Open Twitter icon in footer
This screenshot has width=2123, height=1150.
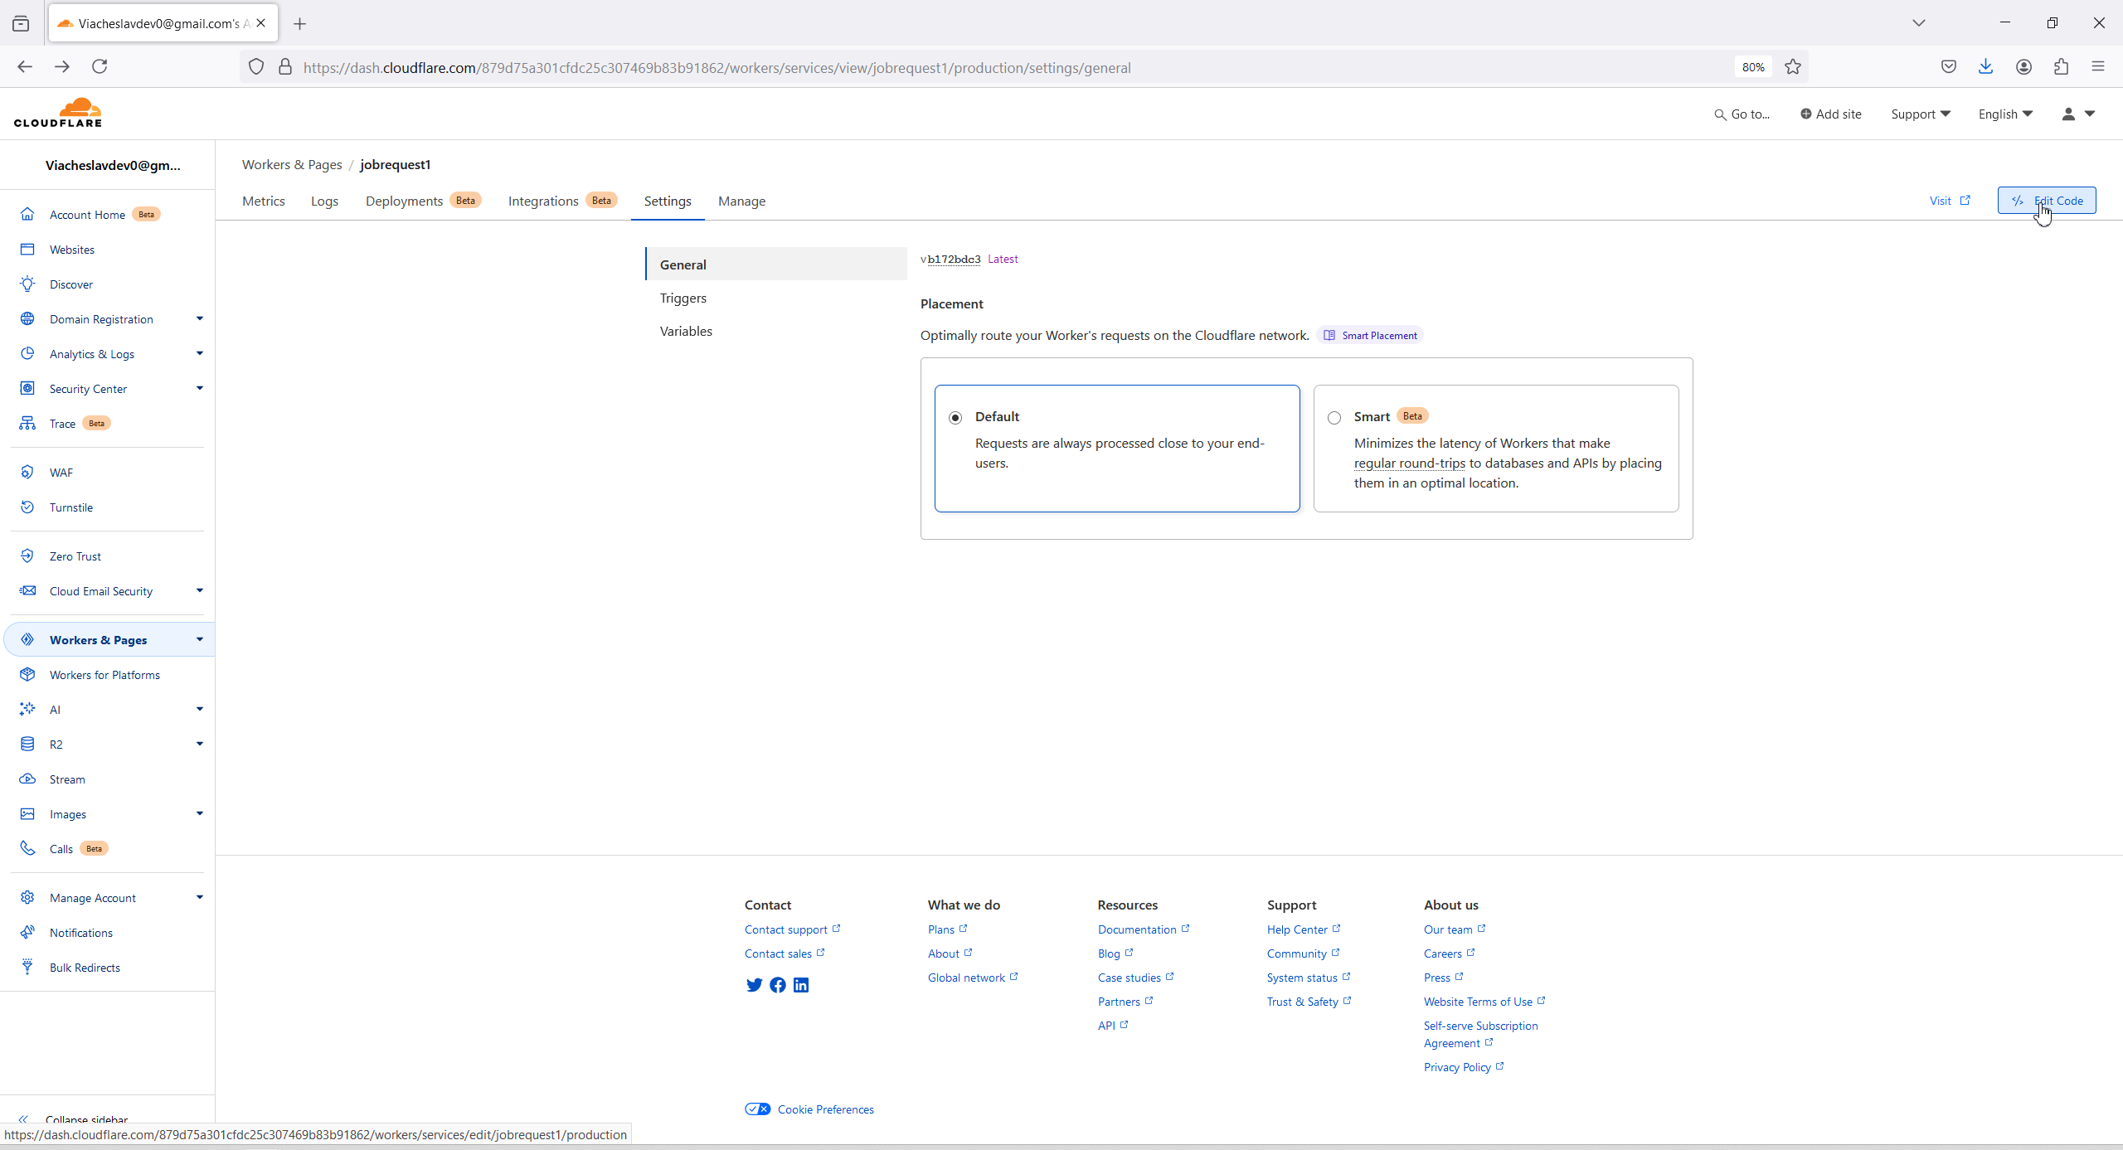(754, 985)
